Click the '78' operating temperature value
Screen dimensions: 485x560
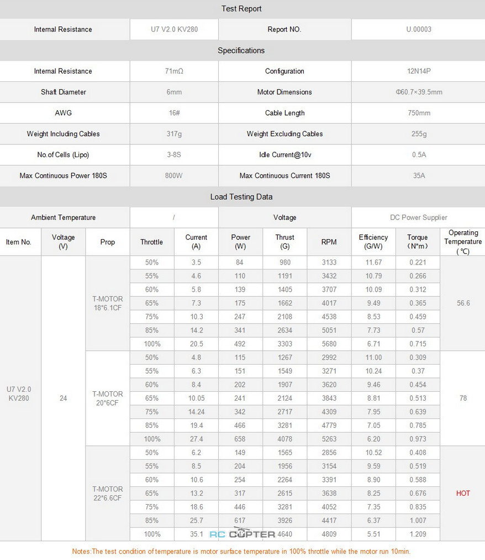463,398
